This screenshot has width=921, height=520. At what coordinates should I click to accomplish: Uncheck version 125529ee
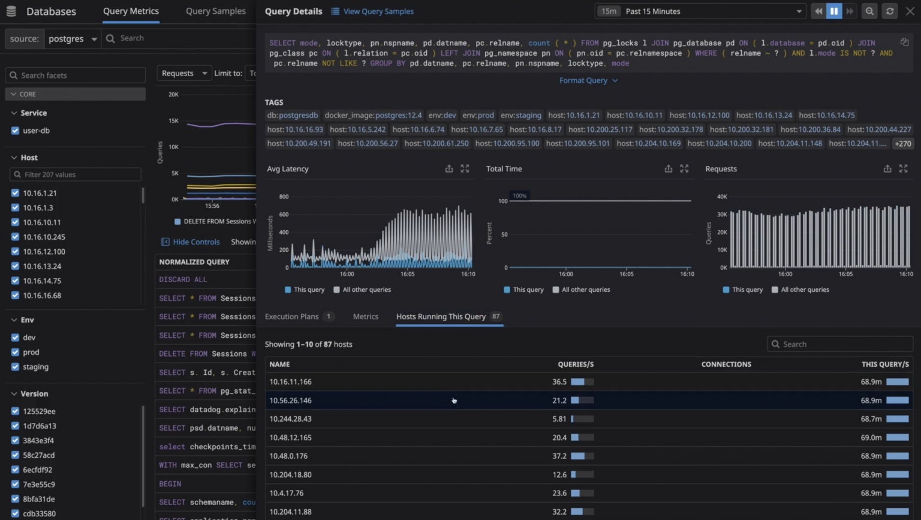[x=15, y=411]
